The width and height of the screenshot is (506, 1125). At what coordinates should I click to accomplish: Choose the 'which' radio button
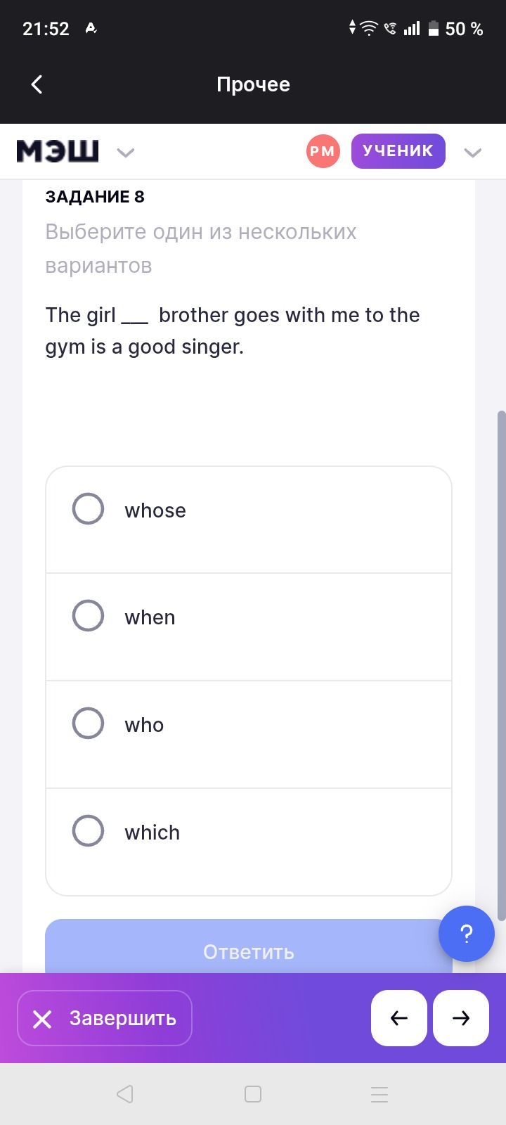point(88,830)
